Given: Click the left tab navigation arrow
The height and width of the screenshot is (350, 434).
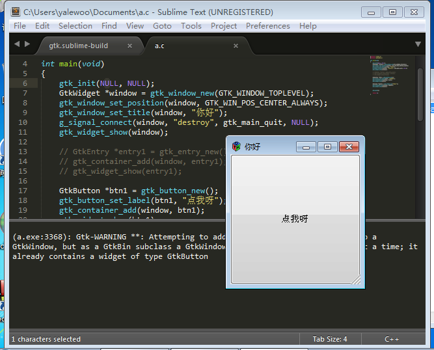Looking at the screenshot, I should tap(17, 44).
